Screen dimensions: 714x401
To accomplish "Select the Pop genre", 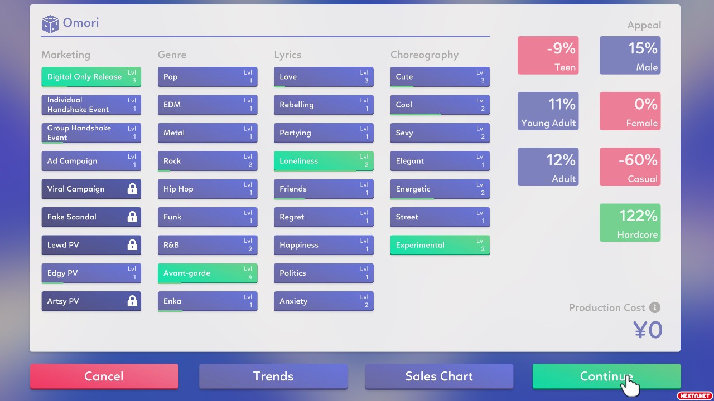I will point(208,77).
